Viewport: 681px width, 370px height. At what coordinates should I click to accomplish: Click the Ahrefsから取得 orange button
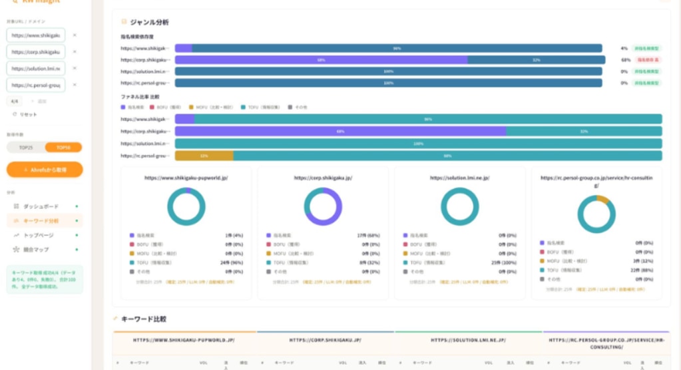coord(45,170)
